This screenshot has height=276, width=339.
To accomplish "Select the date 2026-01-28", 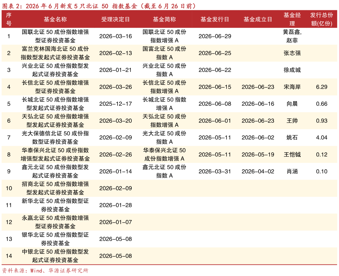I will coord(116,205).
